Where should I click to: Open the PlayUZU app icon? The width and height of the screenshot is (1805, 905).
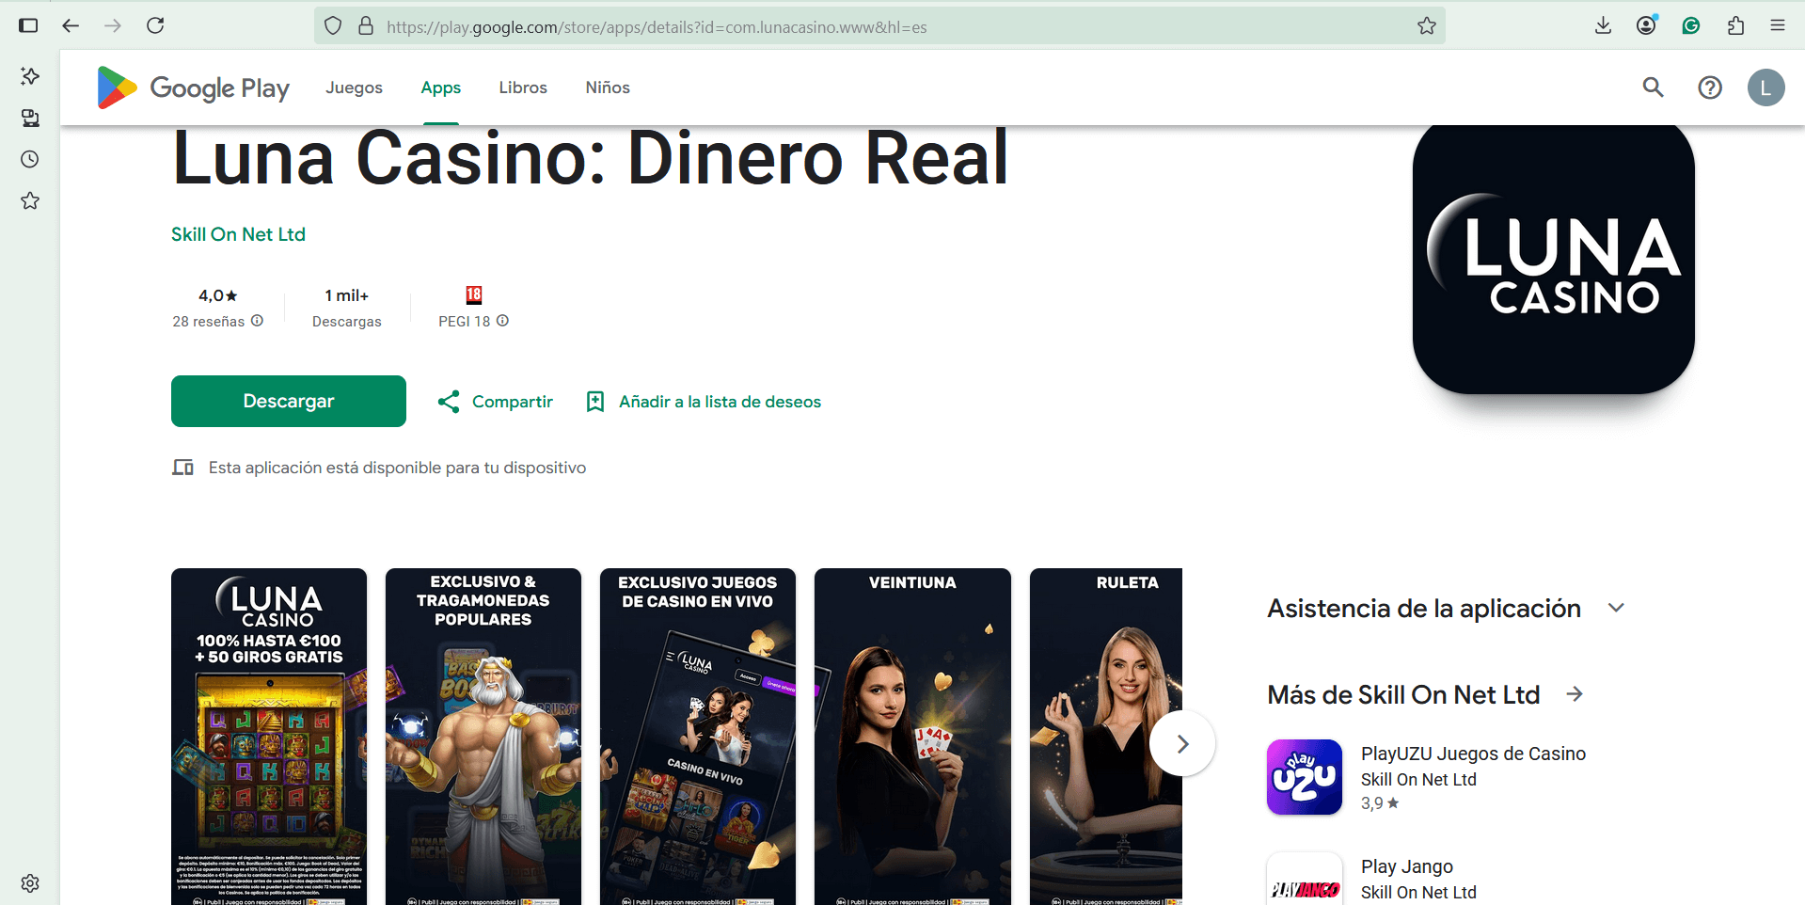(x=1305, y=777)
